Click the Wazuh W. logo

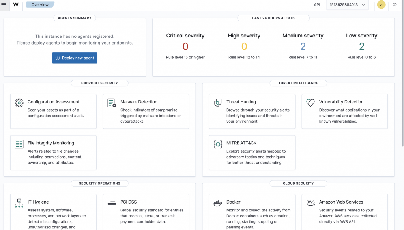click(x=16, y=5)
